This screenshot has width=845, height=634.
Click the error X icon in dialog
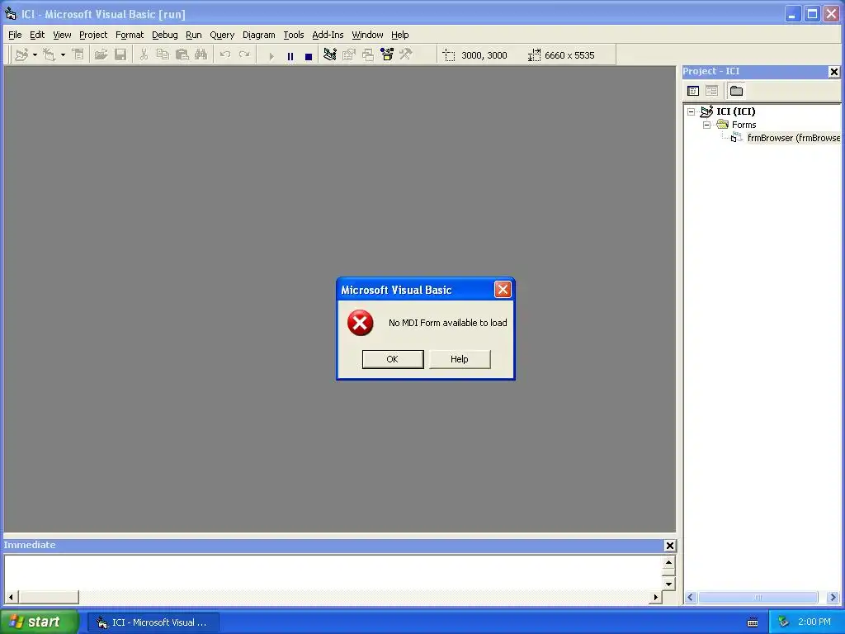360,323
